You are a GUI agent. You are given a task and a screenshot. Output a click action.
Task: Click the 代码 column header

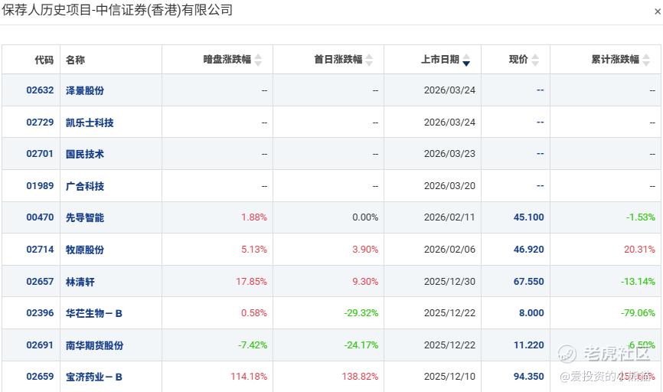[x=44, y=60]
